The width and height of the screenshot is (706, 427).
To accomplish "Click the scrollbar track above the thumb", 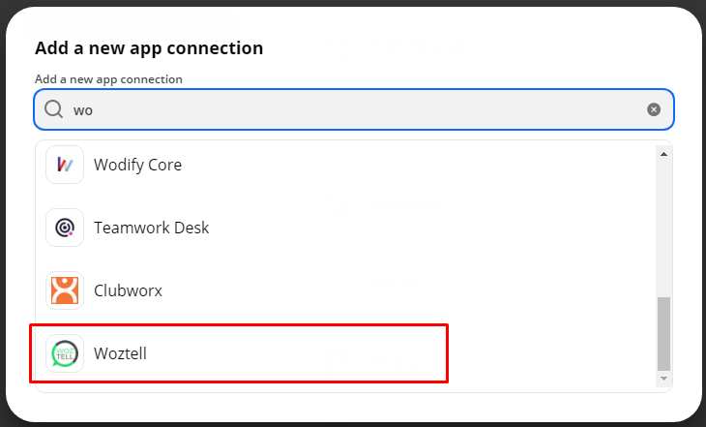I will coord(663,228).
